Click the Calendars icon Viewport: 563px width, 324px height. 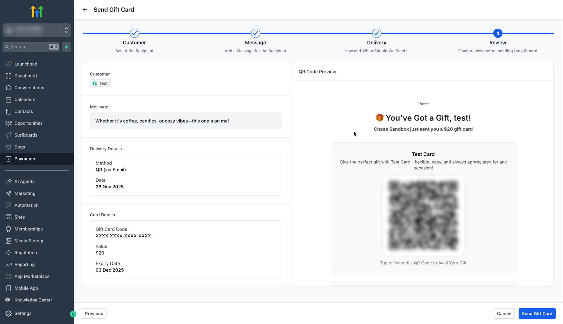[9, 99]
